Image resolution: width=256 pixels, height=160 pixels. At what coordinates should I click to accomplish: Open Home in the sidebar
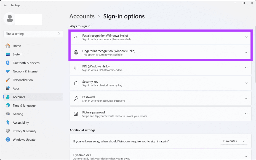pyautogui.click(x=33, y=46)
